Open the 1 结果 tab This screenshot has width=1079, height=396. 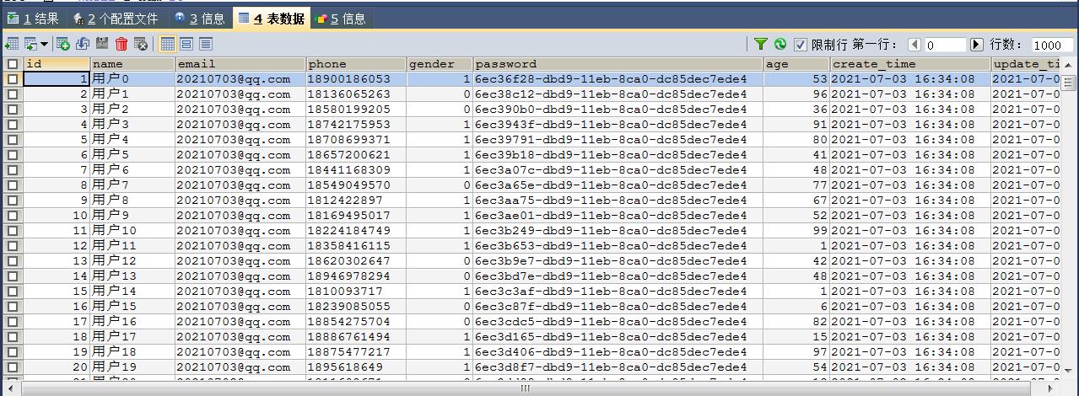[33, 19]
